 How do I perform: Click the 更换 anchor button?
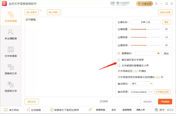click(166, 22)
